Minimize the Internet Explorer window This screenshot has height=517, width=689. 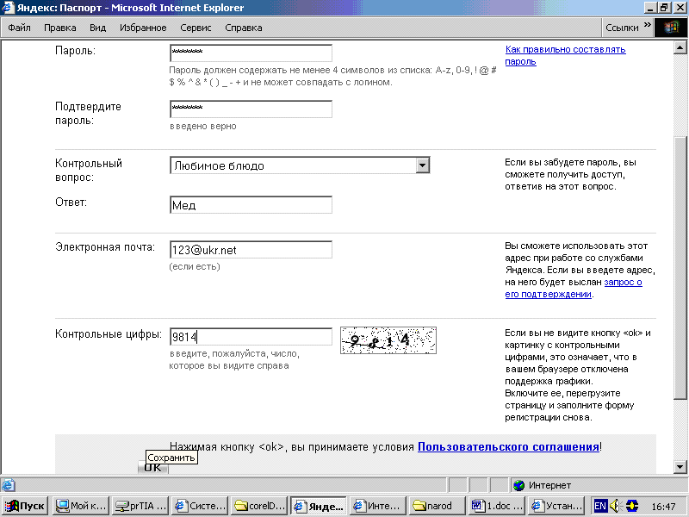click(651, 8)
